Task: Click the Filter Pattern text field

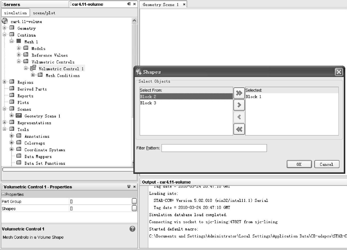Action: pos(214,148)
